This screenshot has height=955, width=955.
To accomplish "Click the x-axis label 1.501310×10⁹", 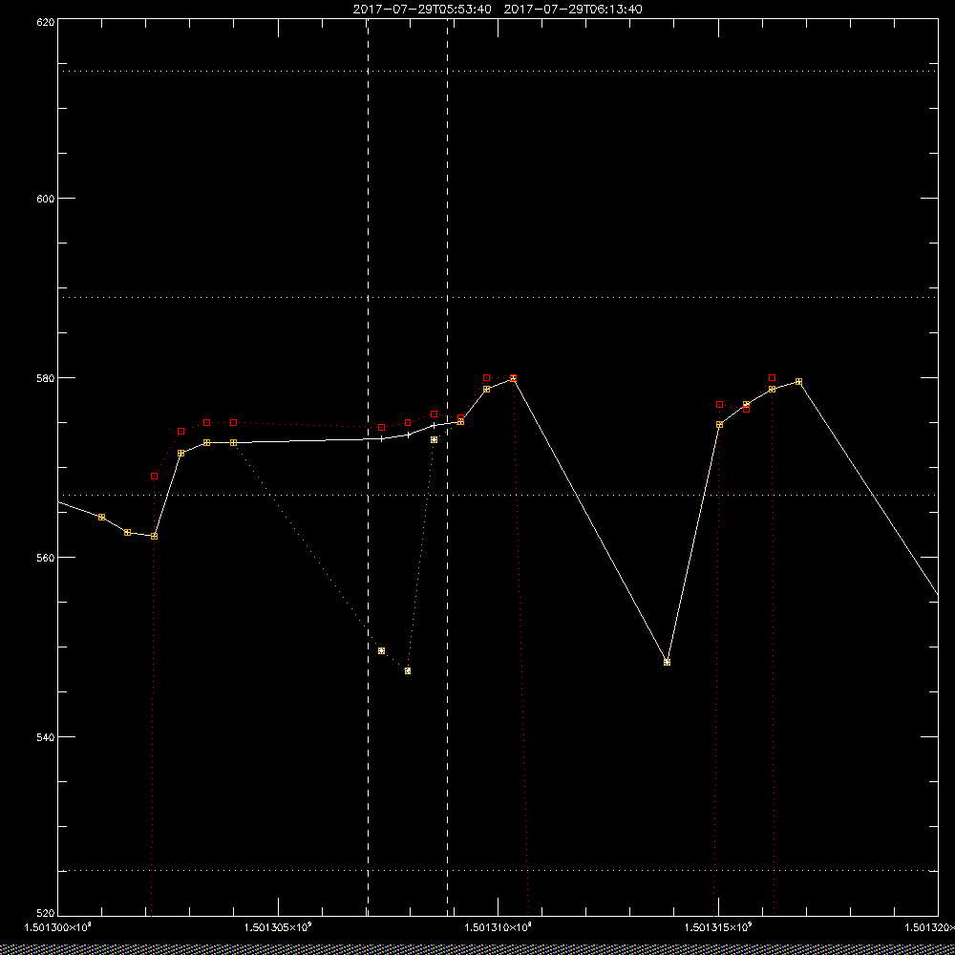I will [499, 927].
